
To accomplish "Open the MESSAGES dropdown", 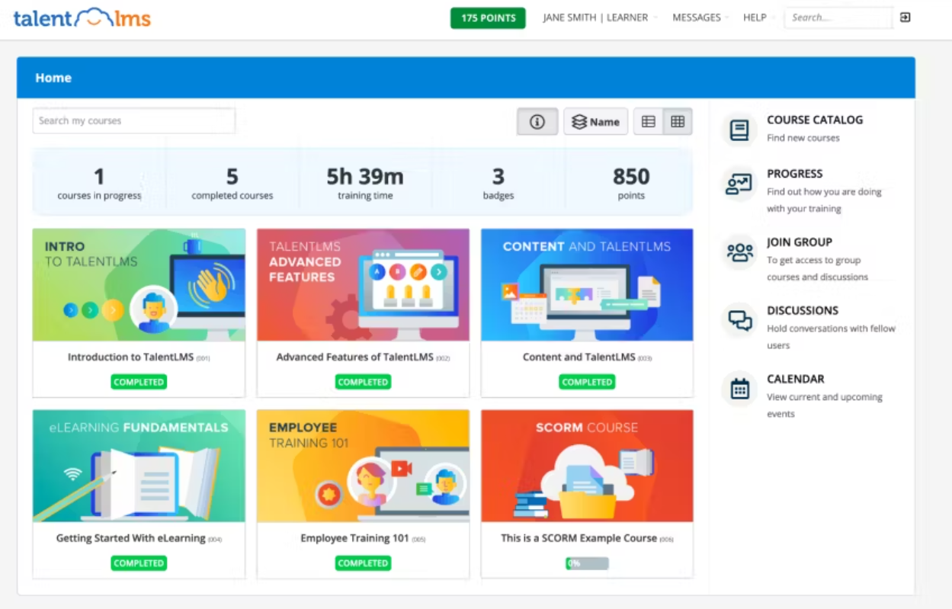I will [695, 18].
